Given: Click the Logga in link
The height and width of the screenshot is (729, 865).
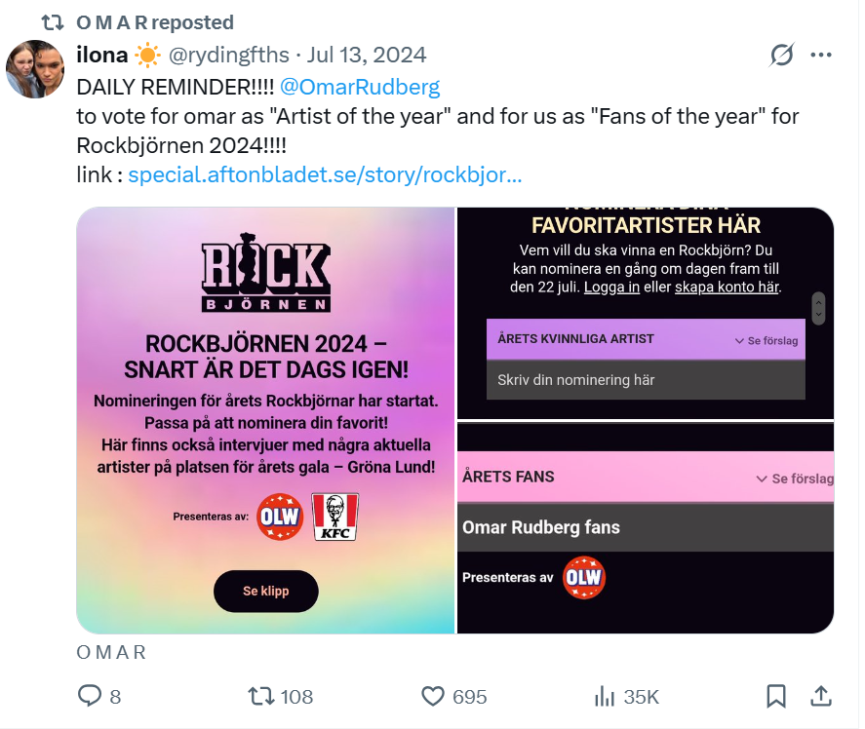Looking at the screenshot, I should [x=611, y=287].
